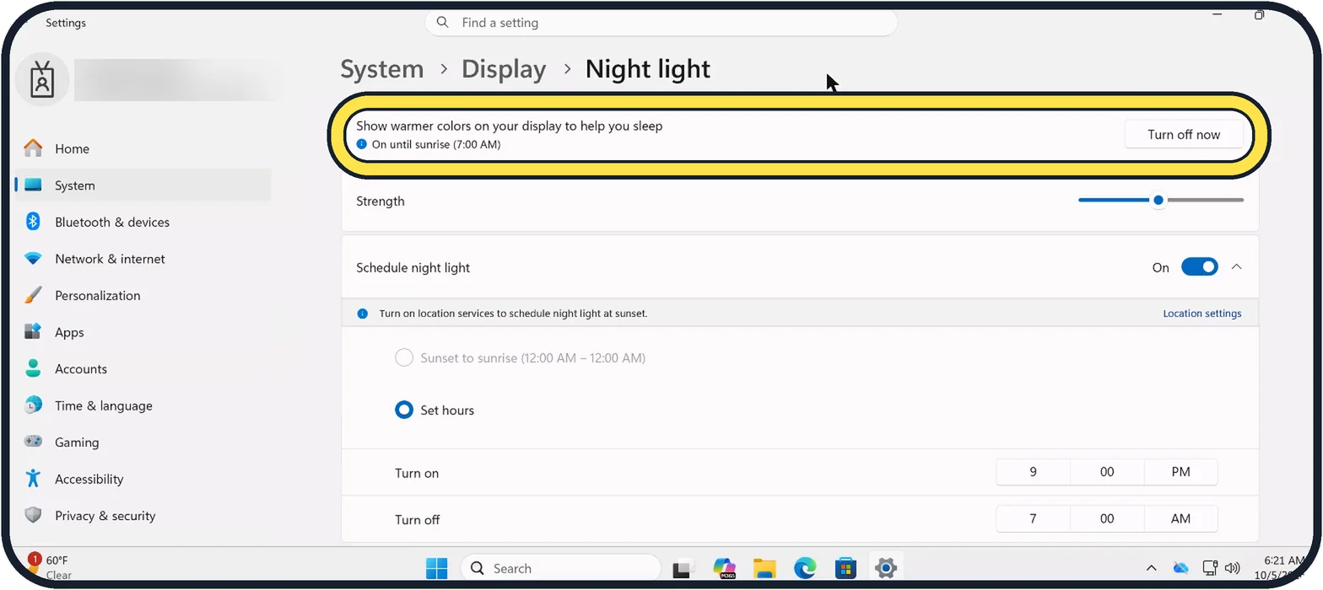Image resolution: width=1323 pixels, height=590 pixels.
Task: Open File Explorer from the taskbar
Action: 764,568
